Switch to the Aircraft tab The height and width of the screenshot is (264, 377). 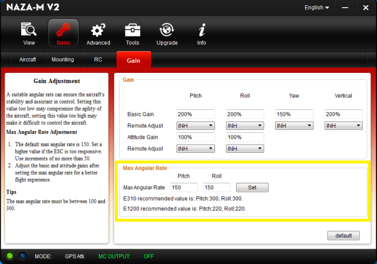coord(28,59)
